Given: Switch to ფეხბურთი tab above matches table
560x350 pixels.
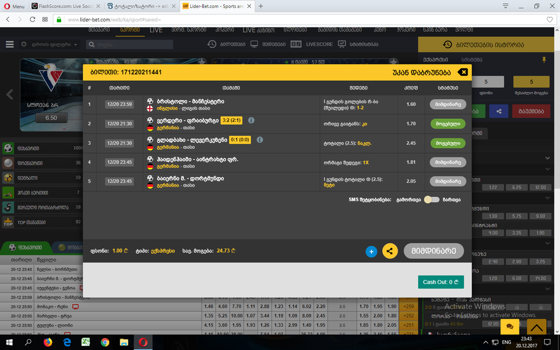Looking at the screenshot, I should (x=26, y=247).
